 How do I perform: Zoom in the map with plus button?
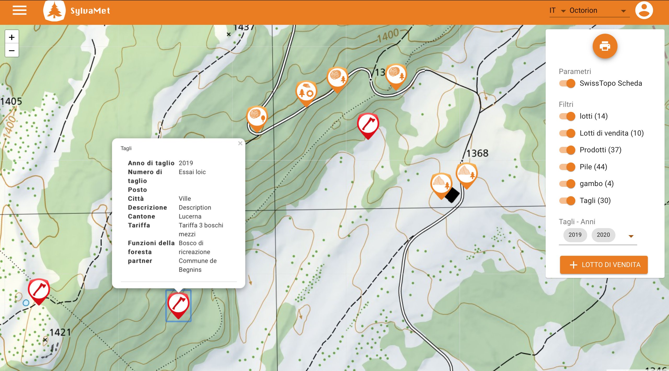tap(12, 37)
